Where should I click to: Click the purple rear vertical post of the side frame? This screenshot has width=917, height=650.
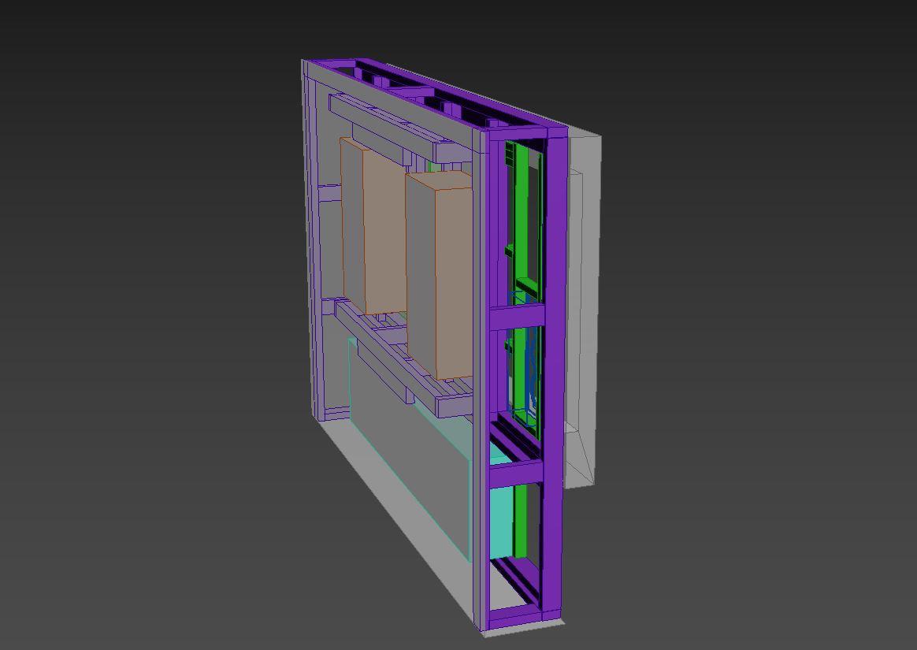555,374
